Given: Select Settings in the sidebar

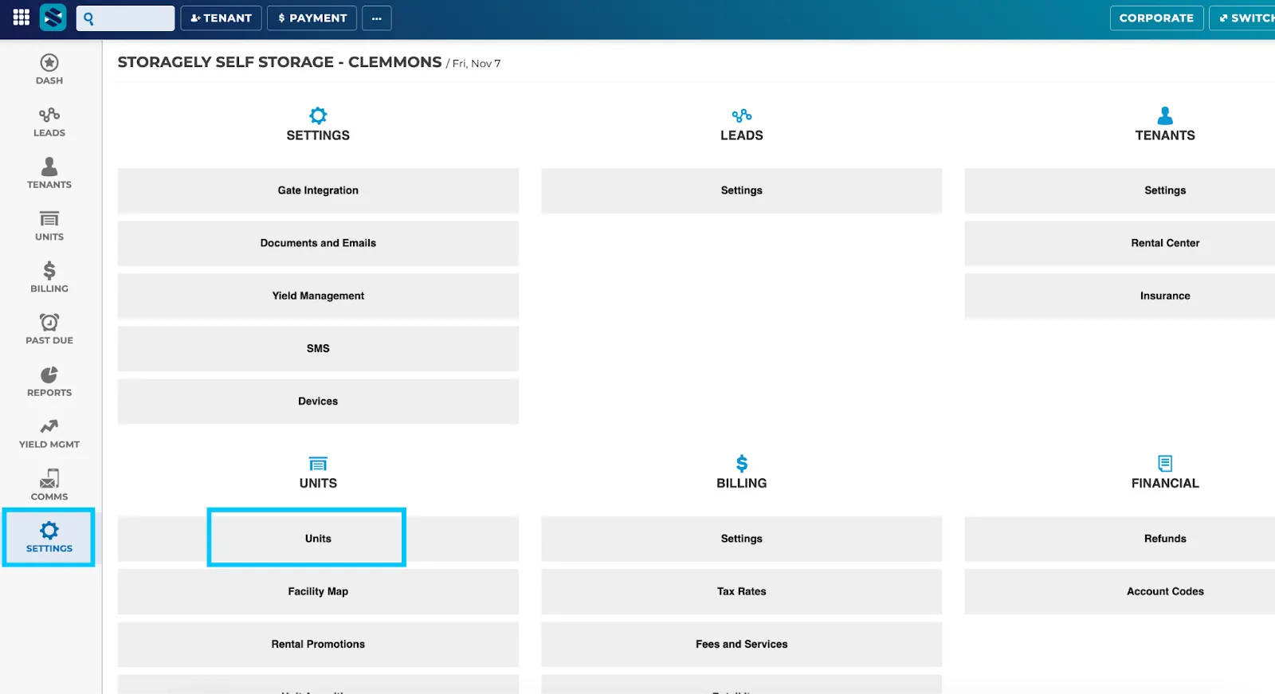Looking at the screenshot, I should [49, 537].
